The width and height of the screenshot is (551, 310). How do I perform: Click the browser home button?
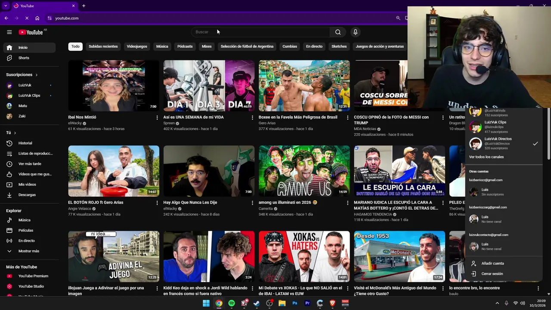coord(37,18)
